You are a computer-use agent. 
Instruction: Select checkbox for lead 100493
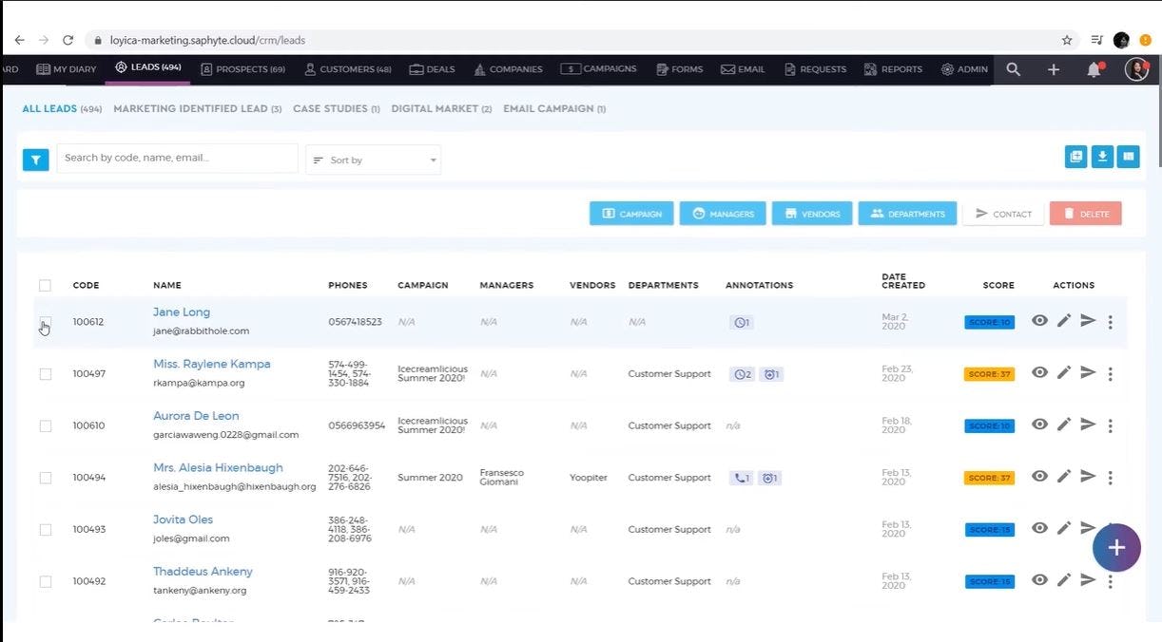[45, 529]
